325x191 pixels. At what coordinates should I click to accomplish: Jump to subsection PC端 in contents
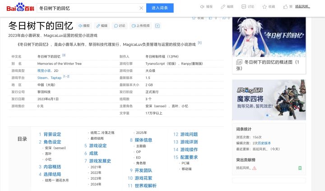pos(186,163)
